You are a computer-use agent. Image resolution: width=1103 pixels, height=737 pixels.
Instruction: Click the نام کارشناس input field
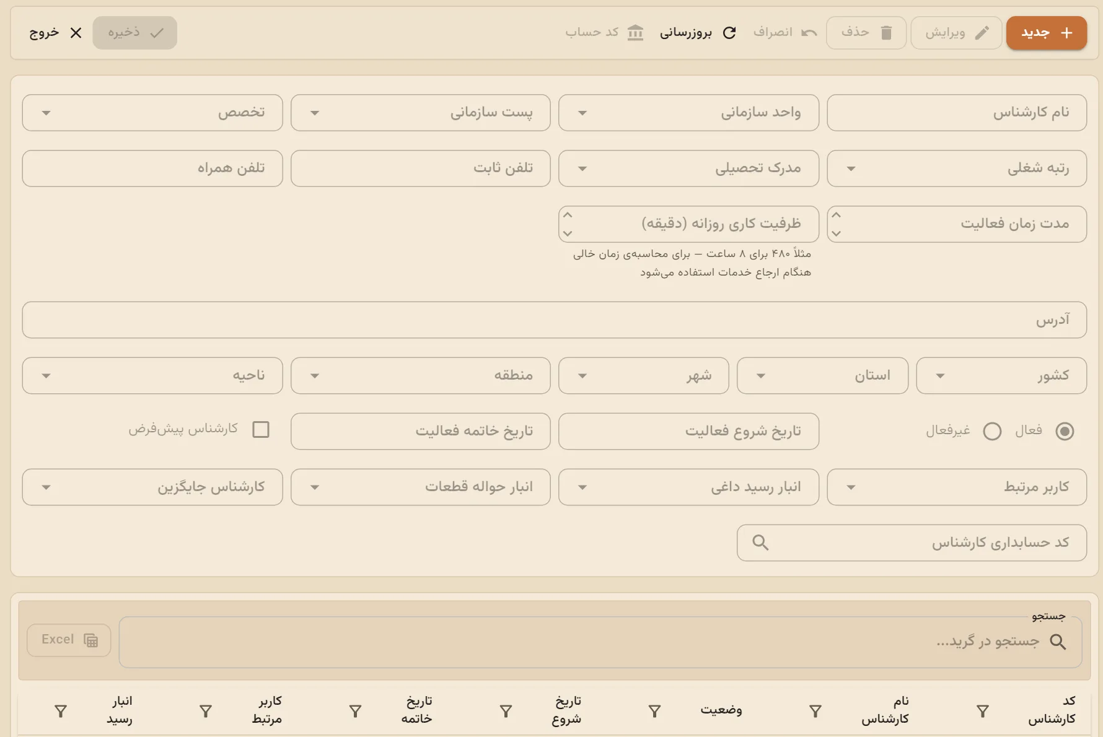[957, 113]
